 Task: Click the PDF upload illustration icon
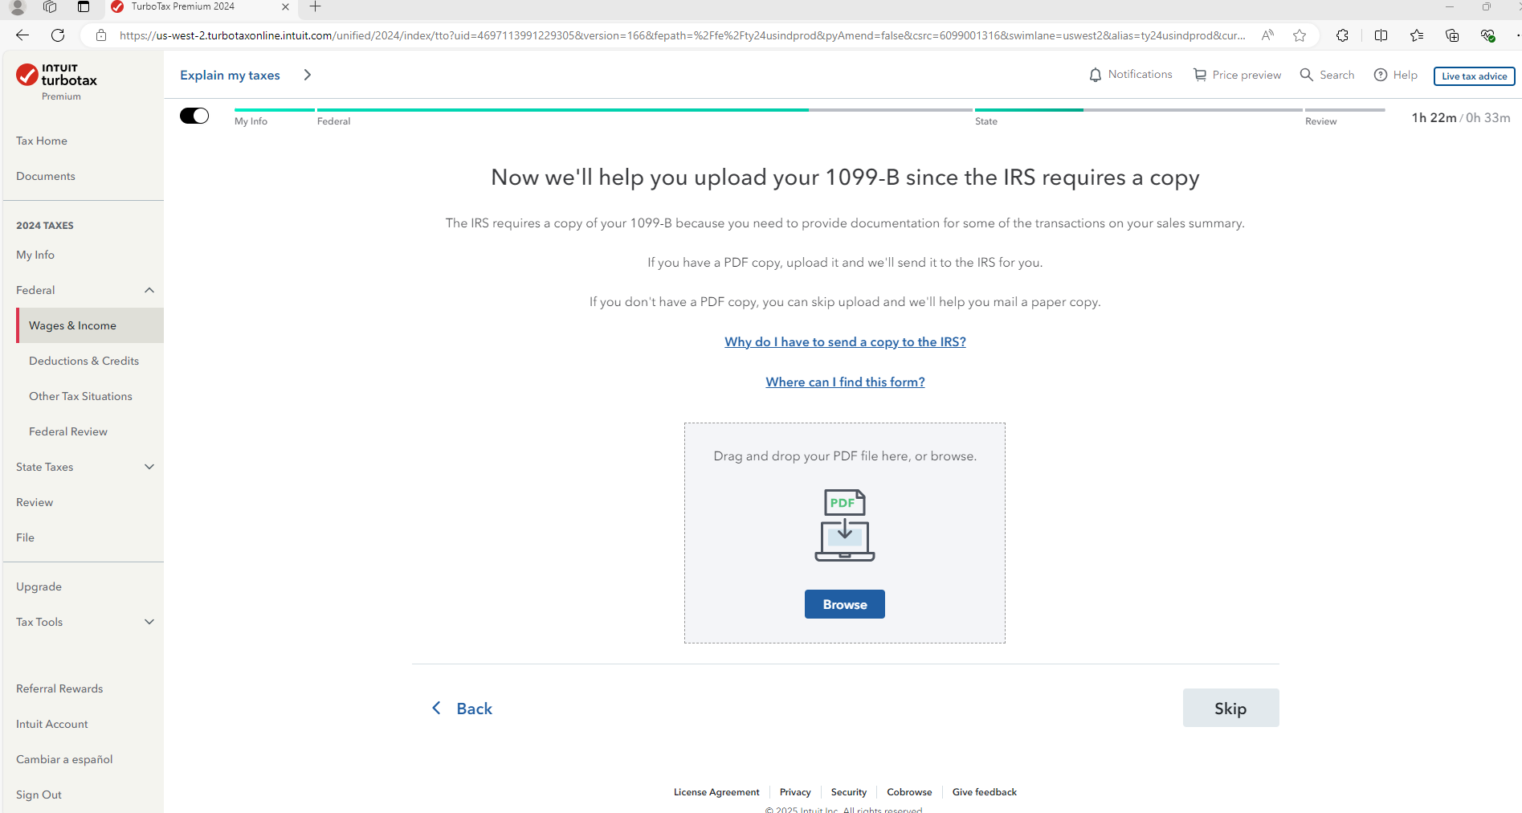point(845,525)
